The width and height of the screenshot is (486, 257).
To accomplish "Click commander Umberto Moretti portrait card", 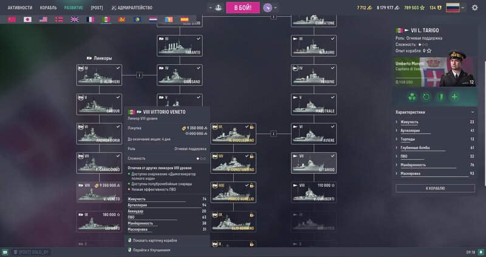I will (435, 71).
